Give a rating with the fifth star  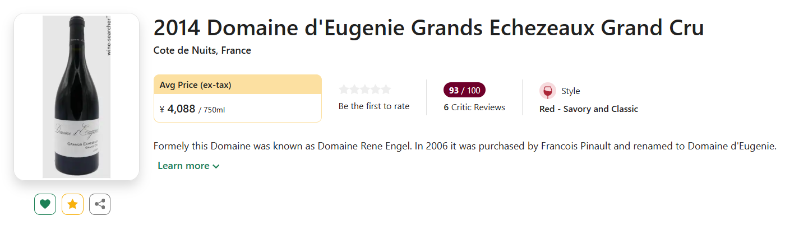(x=386, y=90)
